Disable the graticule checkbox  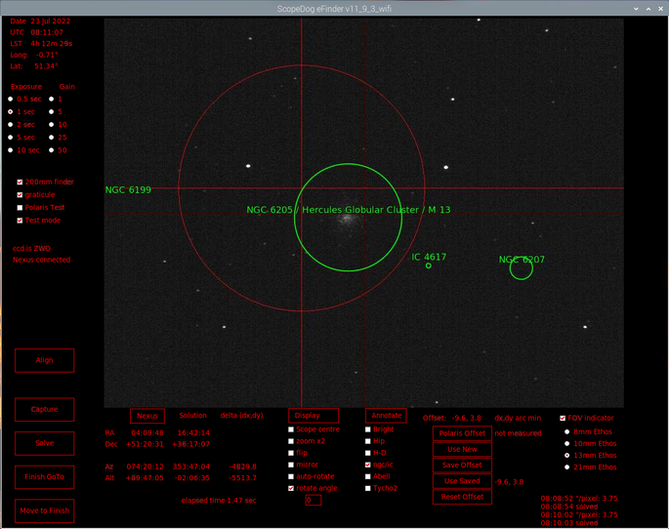point(20,194)
